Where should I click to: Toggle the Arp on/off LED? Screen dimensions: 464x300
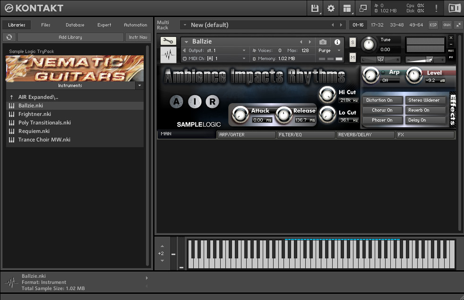383,72
